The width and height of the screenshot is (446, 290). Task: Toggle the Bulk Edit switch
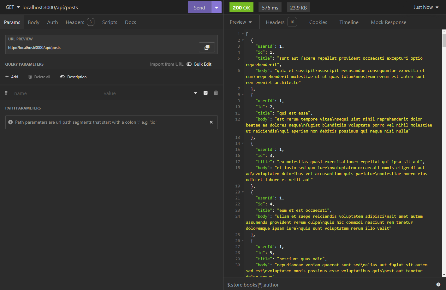click(x=189, y=64)
